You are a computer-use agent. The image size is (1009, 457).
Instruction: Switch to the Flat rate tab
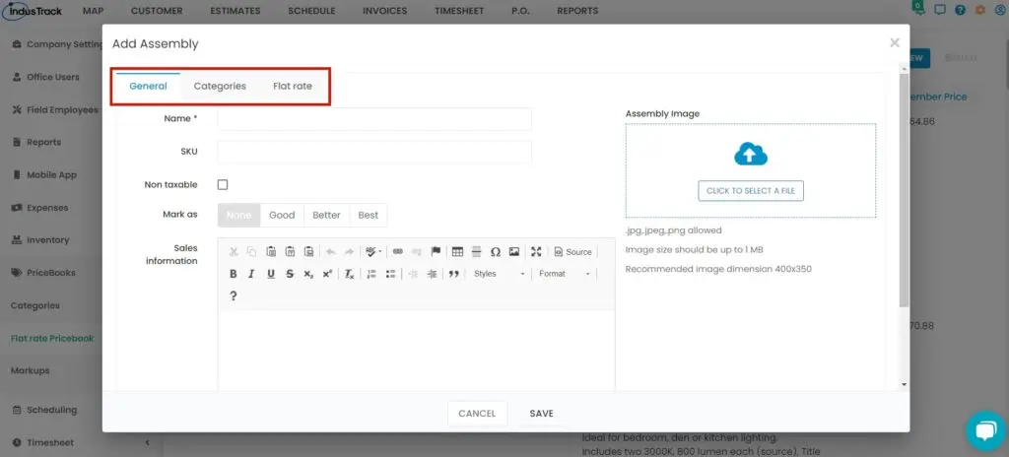292,86
